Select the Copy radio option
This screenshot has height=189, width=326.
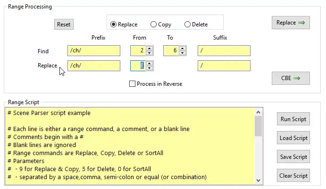coord(153,25)
